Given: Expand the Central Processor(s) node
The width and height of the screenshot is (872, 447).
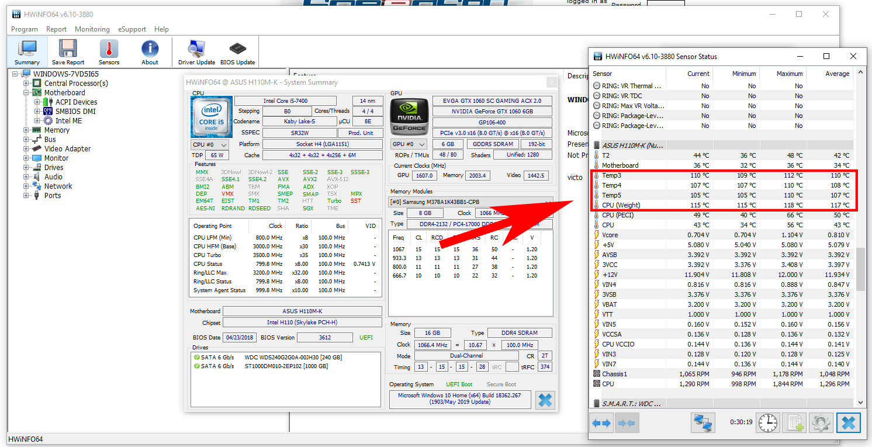Looking at the screenshot, I should tap(26, 84).
